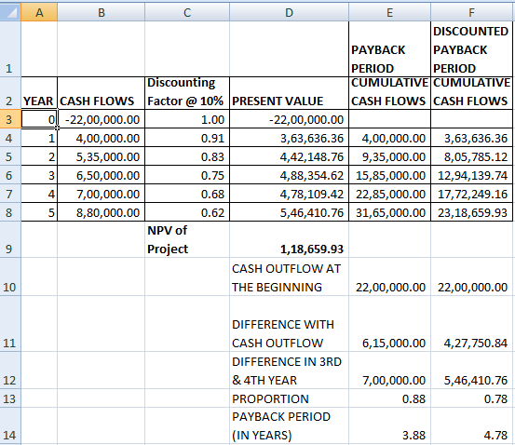The width and height of the screenshot is (515, 445).
Task: Select cash flow cell 8,80,000.00
Action: pos(102,212)
